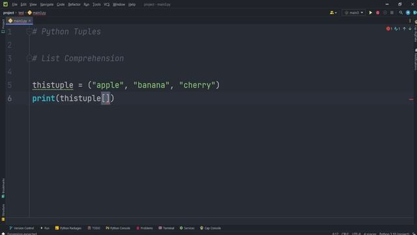This screenshot has width=417, height=235.
Task: Click the project breadcrumb
Action: [8, 13]
